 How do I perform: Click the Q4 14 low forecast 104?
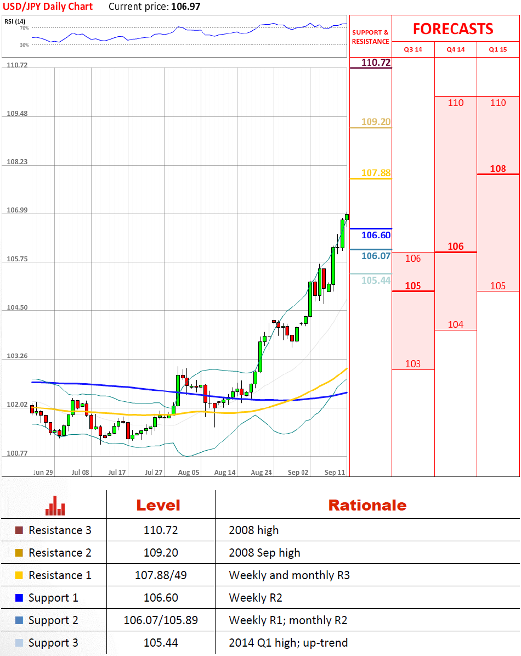pyautogui.click(x=455, y=324)
